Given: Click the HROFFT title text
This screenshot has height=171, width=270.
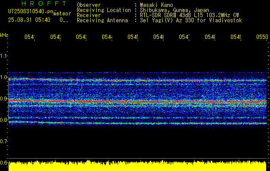Looking at the screenshot, I should 44,3.
